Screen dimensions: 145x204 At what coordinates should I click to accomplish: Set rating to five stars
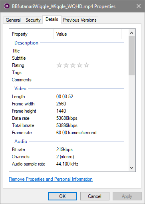[86, 65]
